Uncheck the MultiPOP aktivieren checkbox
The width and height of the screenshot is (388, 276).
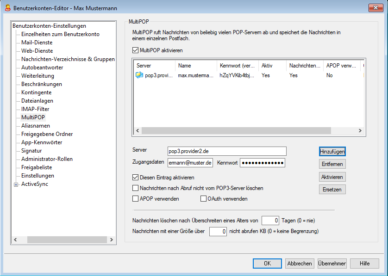136,50
